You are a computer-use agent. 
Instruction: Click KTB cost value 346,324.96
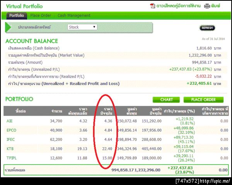tap(127, 149)
